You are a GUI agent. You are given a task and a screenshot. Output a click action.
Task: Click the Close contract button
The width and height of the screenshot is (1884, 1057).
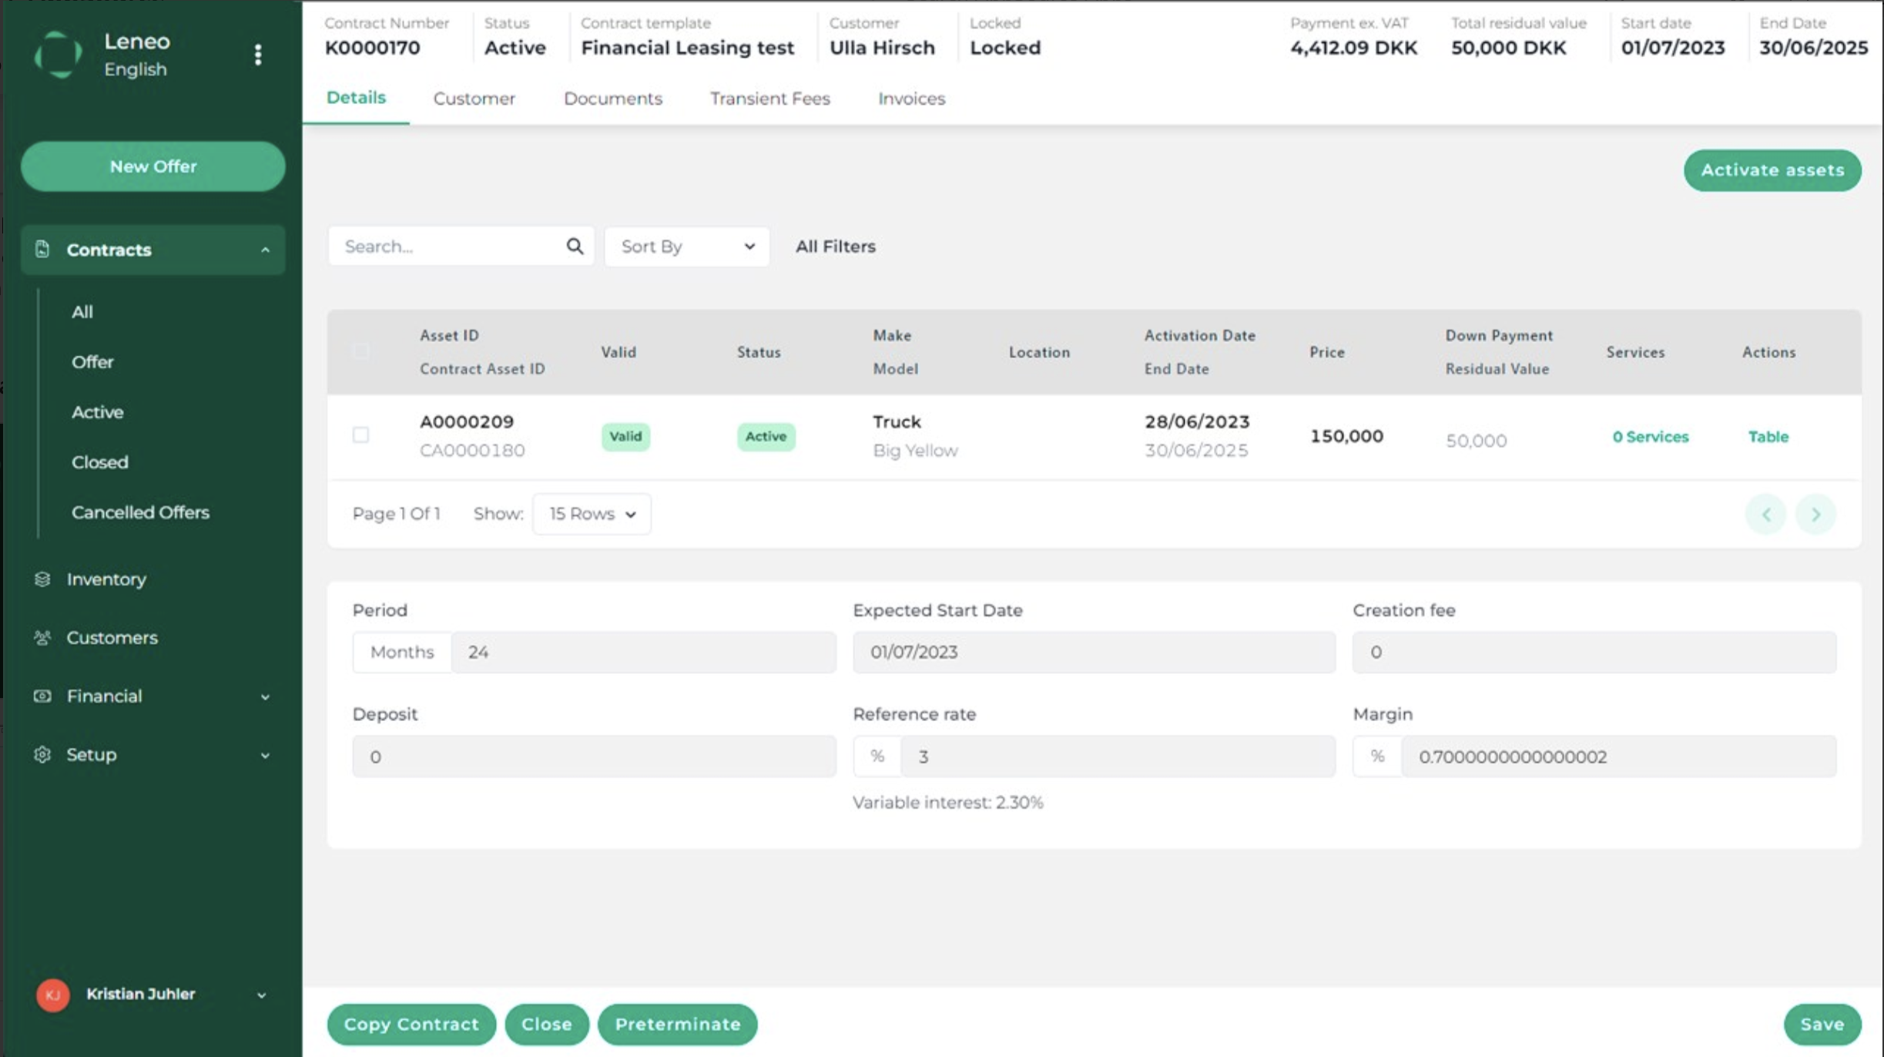547,1024
